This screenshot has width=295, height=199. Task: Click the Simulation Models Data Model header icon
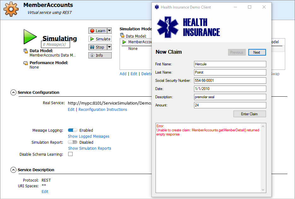click(x=122, y=36)
